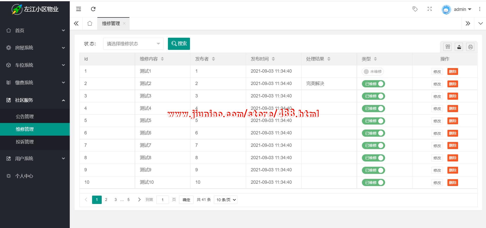Click 删除 for row 测试7

coord(453,146)
